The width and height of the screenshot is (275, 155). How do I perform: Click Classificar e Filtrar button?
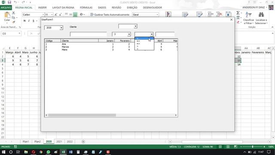249,18
